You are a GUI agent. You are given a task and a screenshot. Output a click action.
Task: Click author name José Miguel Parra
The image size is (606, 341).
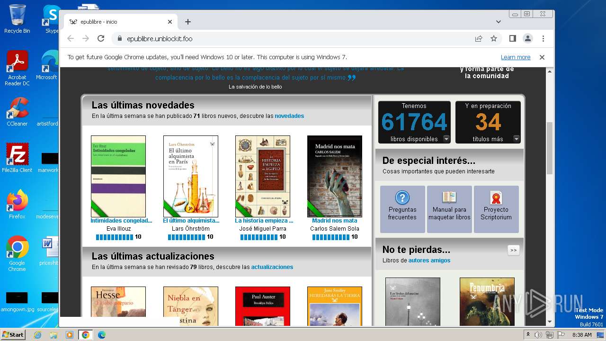(x=263, y=229)
